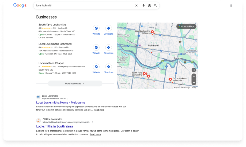The height and width of the screenshot is (147, 246).
Task: Select the Local Locksmiths Richmond map pin
Action: point(152,32)
